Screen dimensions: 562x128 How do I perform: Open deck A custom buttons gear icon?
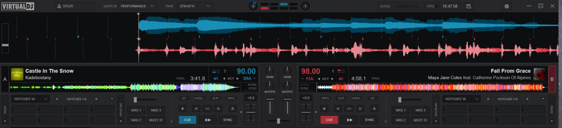(172, 122)
